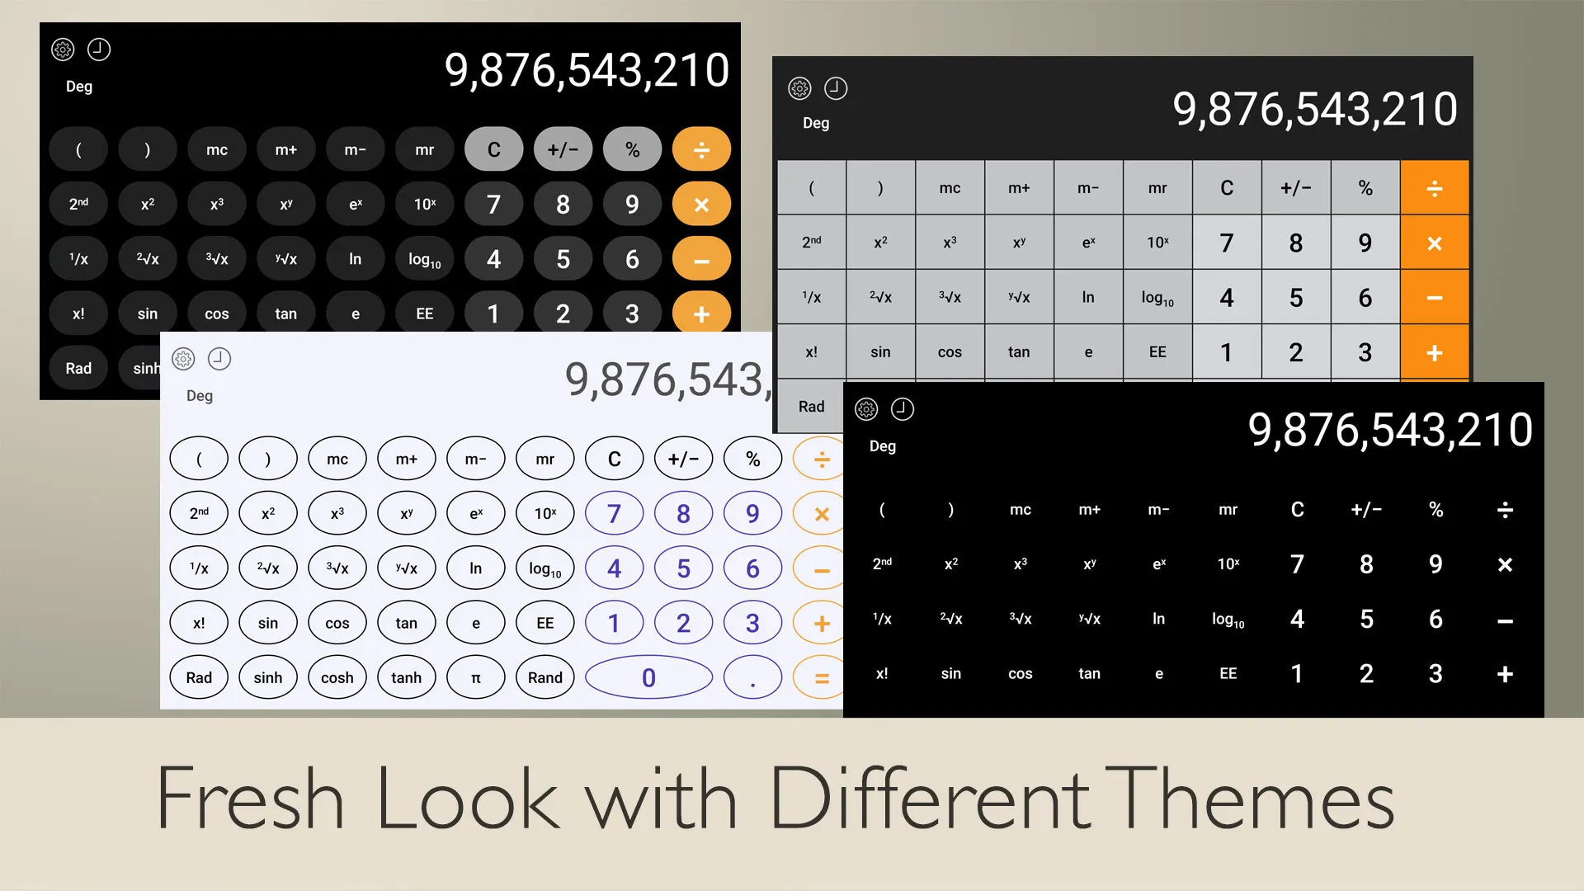The image size is (1584, 891).
Task: Click the subtraction operator button
Action: (x=702, y=259)
